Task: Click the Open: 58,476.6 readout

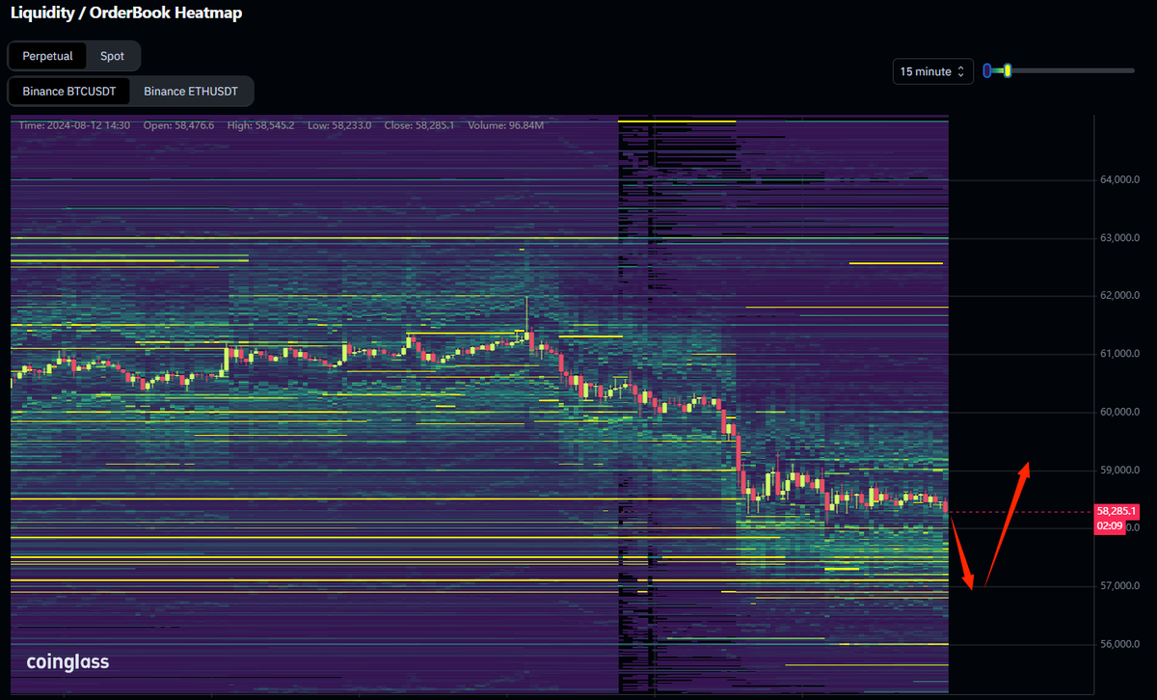Action: (178, 125)
